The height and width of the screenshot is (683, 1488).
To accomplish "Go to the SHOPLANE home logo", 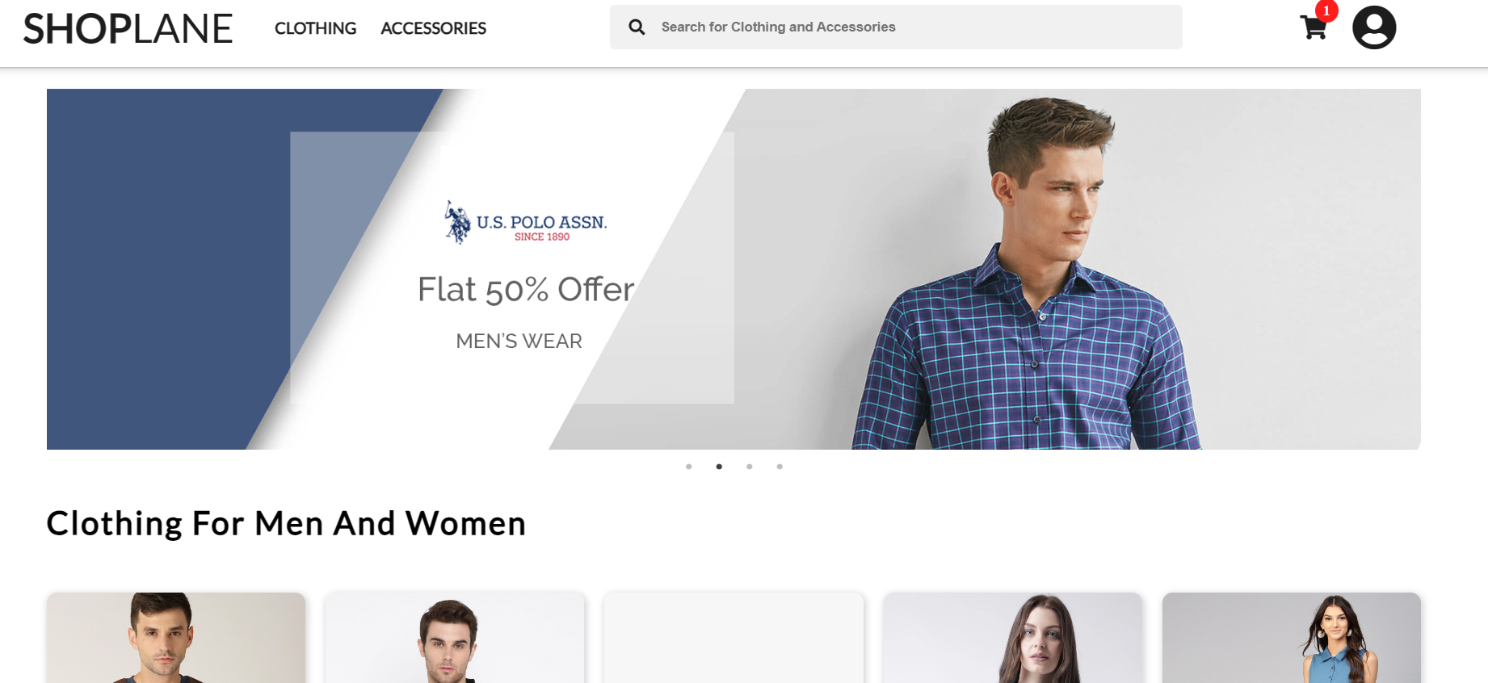I will 128,28.
